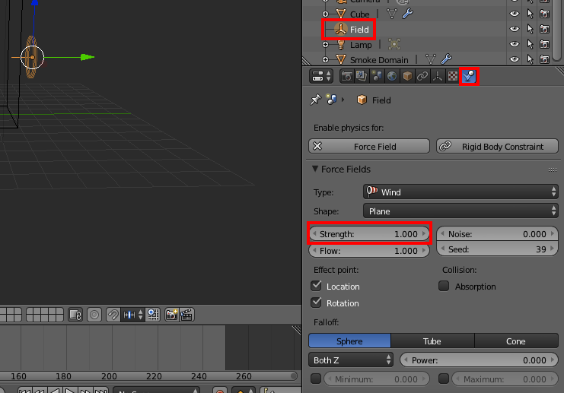
Task: Expand the Smoke Domain tree item plus
Action: click(x=325, y=59)
